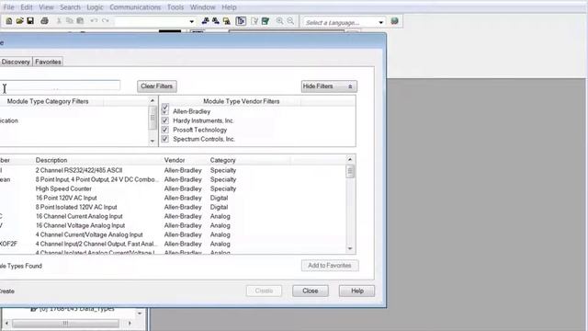
Task: Open the Help menu
Action: [229, 7]
